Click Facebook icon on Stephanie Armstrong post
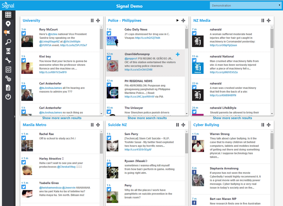Viewport: 283px width, 206px height. coord(194,172)
